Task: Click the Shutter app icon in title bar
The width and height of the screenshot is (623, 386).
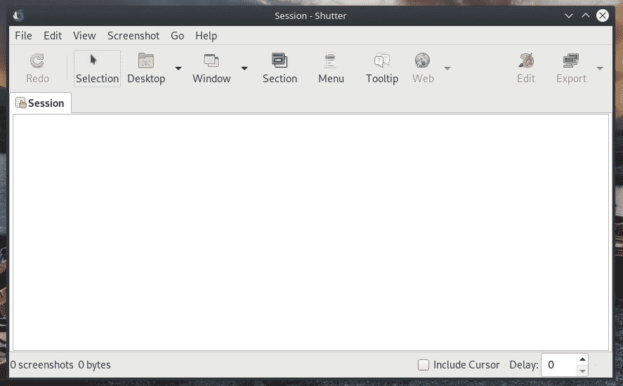Action: (18, 15)
